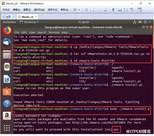Open the terminal Terminal menu
154x136 pixels.
pos(54,33)
